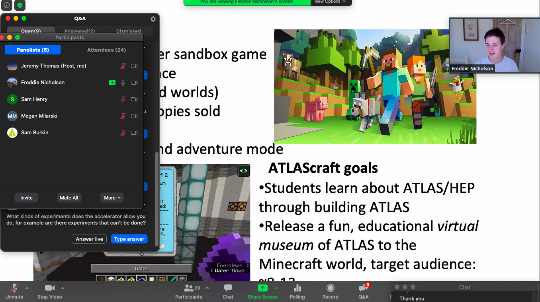
Task: Open Chat from the bottom toolbar
Action: coord(228,291)
